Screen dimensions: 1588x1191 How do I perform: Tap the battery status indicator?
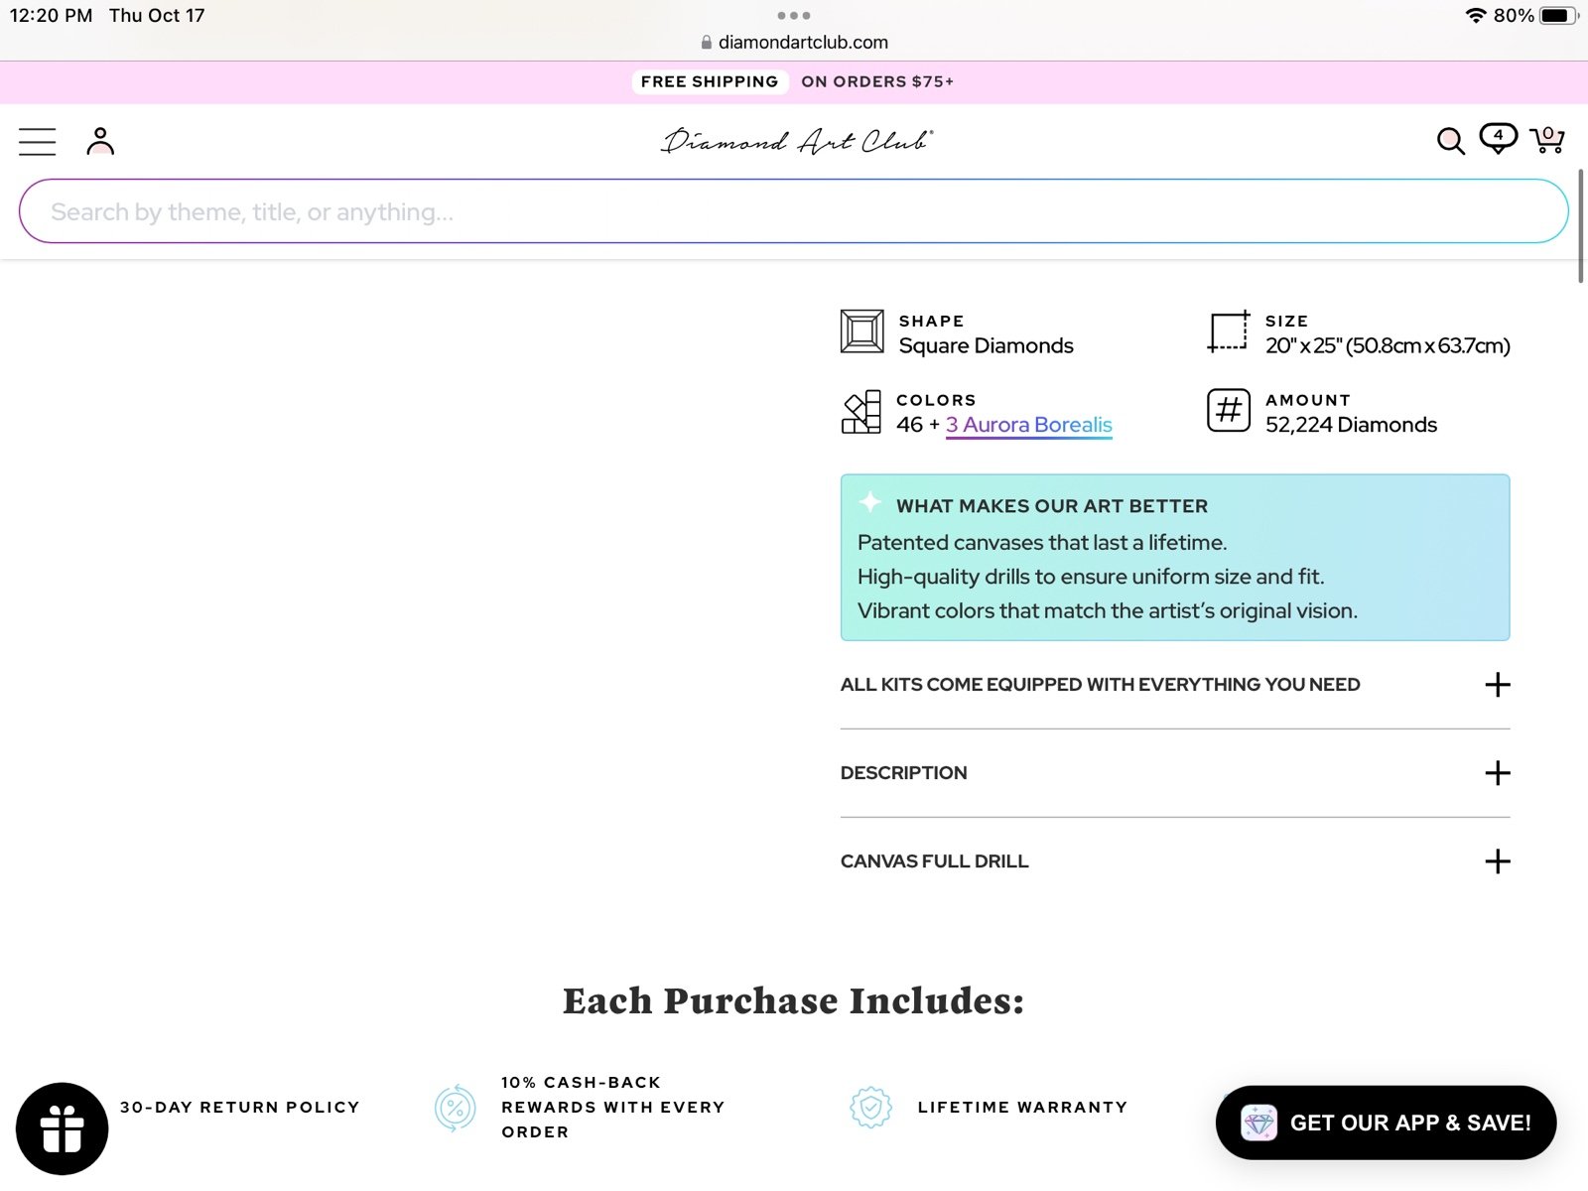1557,16
